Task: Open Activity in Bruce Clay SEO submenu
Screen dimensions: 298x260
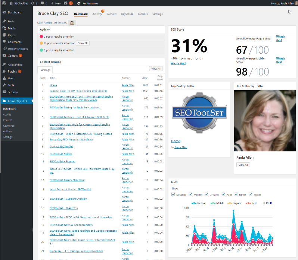Action: coord(7,114)
